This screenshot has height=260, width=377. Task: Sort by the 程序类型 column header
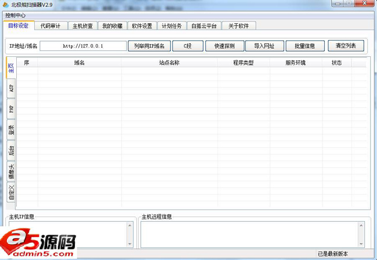(x=244, y=63)
